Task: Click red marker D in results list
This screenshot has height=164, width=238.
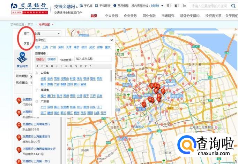Action: tap(19, 137)
